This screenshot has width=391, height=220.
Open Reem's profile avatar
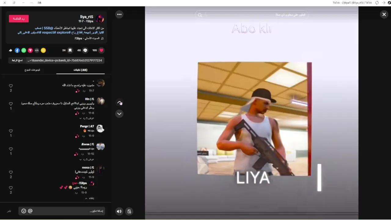click(100, 146)
